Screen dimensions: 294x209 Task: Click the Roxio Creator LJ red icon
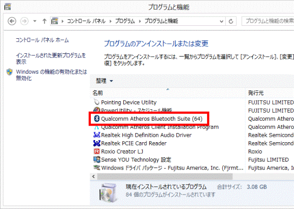97,151
